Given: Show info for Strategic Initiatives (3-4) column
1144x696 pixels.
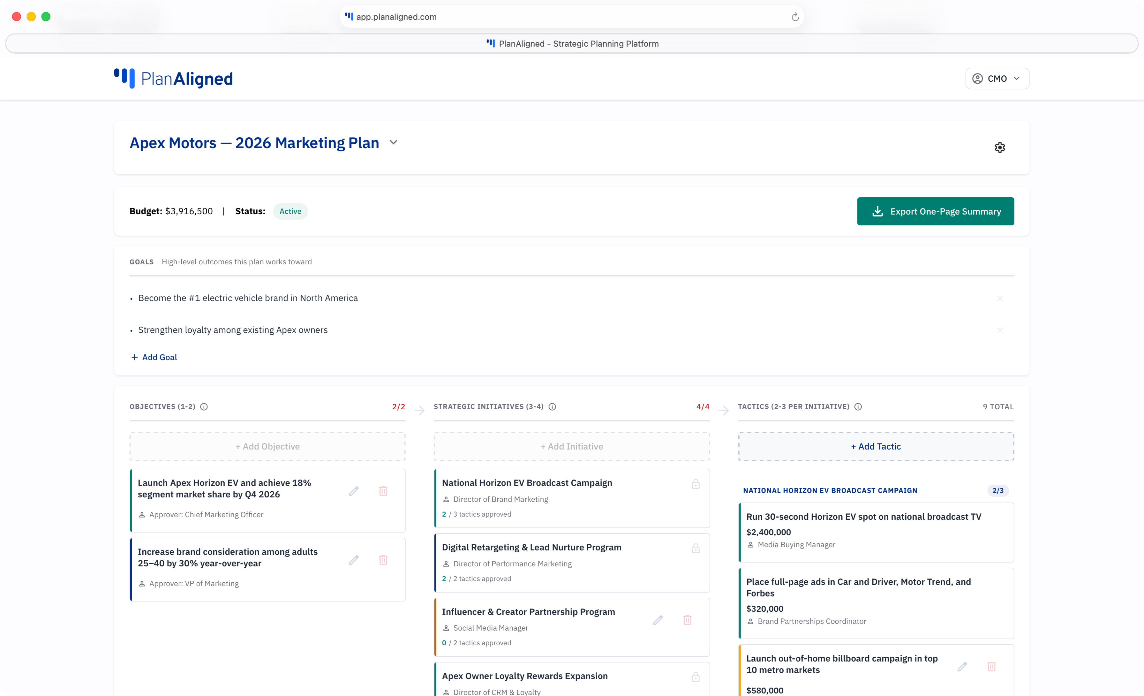Looking at the screenshot, I should (x=552, y=407).
